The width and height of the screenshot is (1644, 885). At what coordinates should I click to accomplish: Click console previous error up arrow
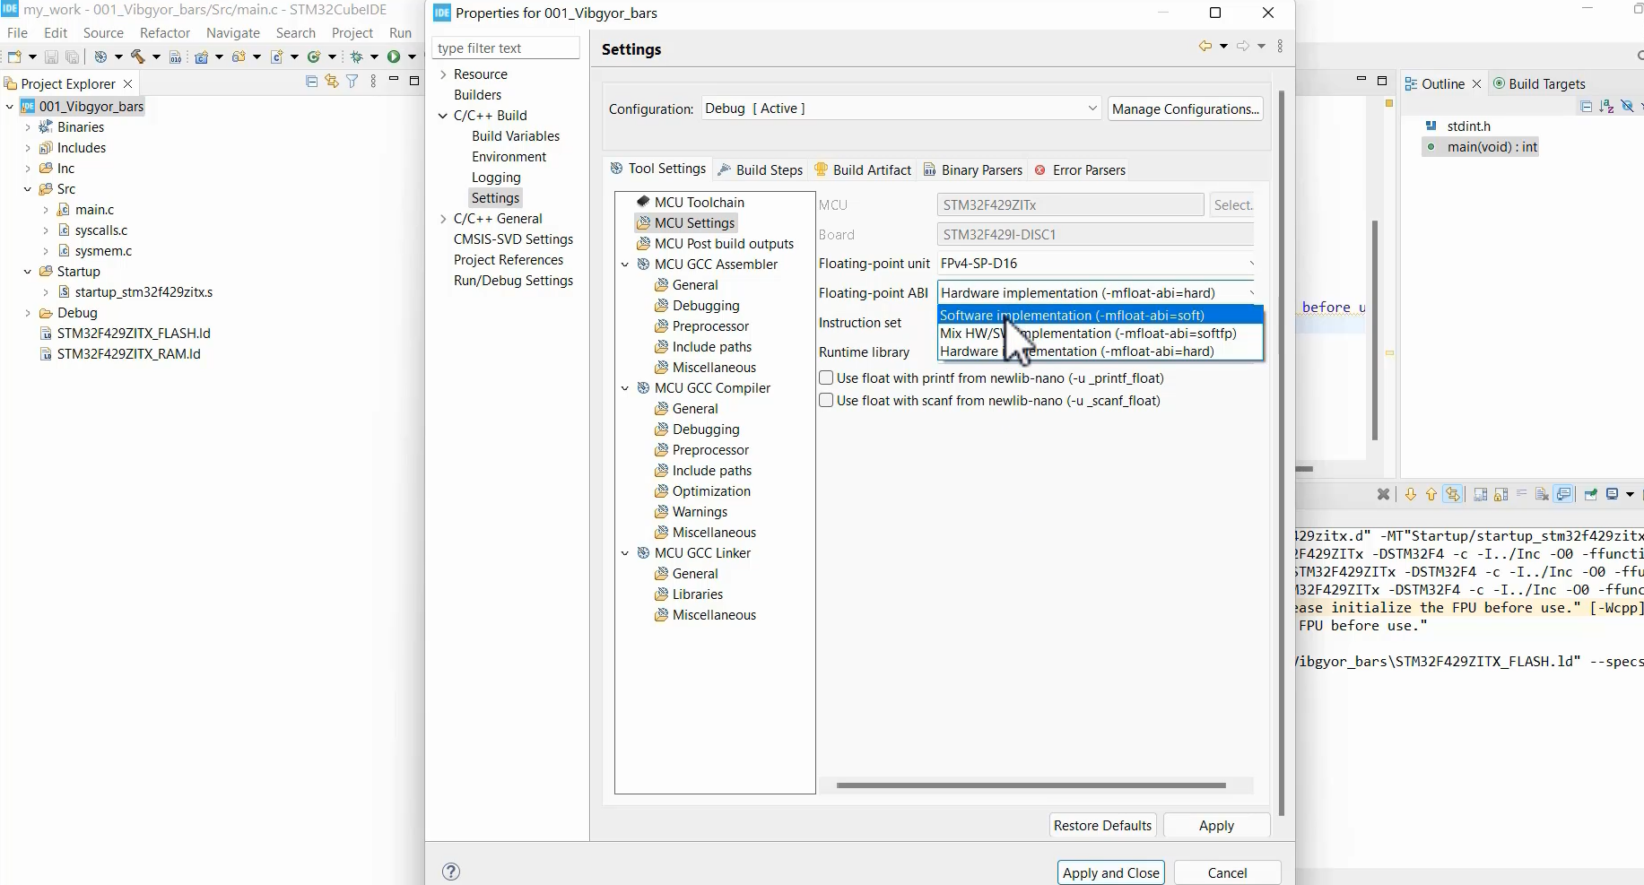point(1431,494)
